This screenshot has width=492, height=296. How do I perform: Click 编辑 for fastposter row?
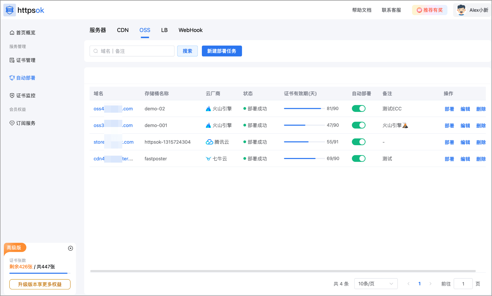point(465,159)
